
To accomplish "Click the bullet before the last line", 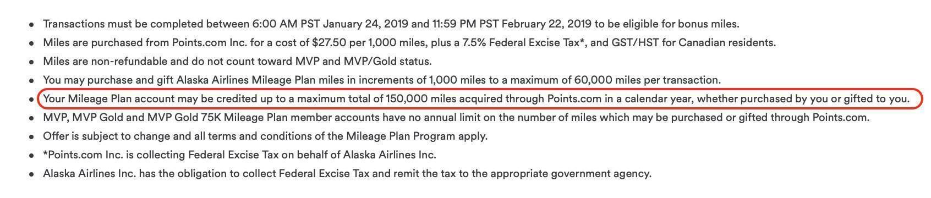I will coord(32,174).
